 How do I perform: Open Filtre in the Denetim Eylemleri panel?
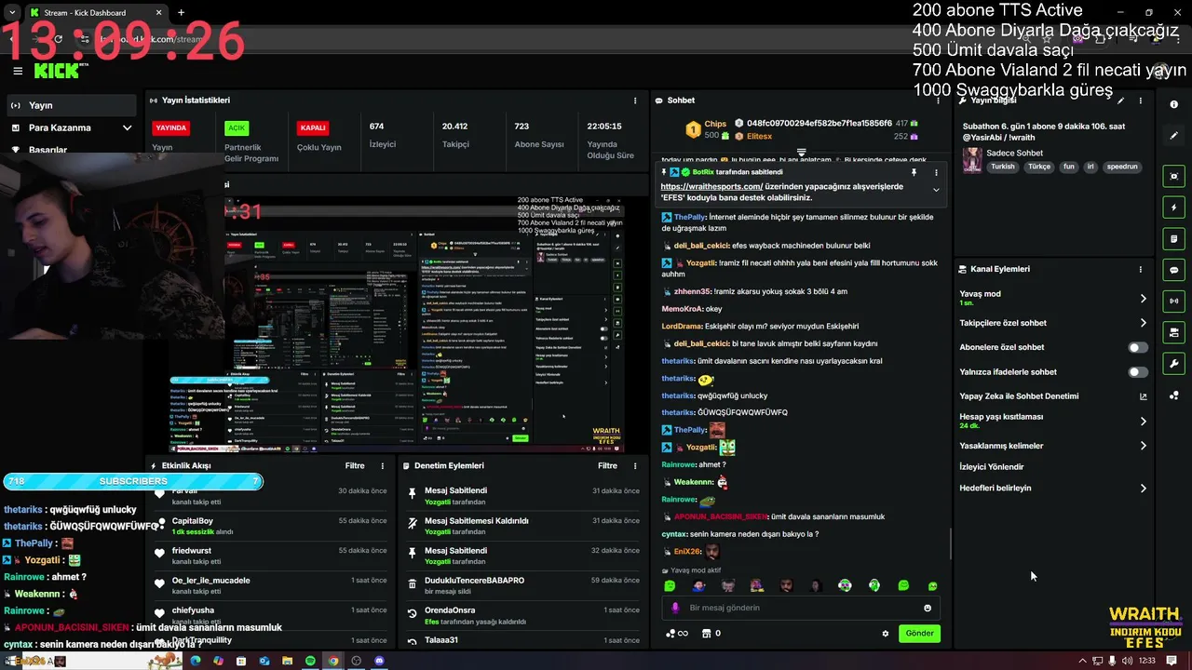pos(607,465)
